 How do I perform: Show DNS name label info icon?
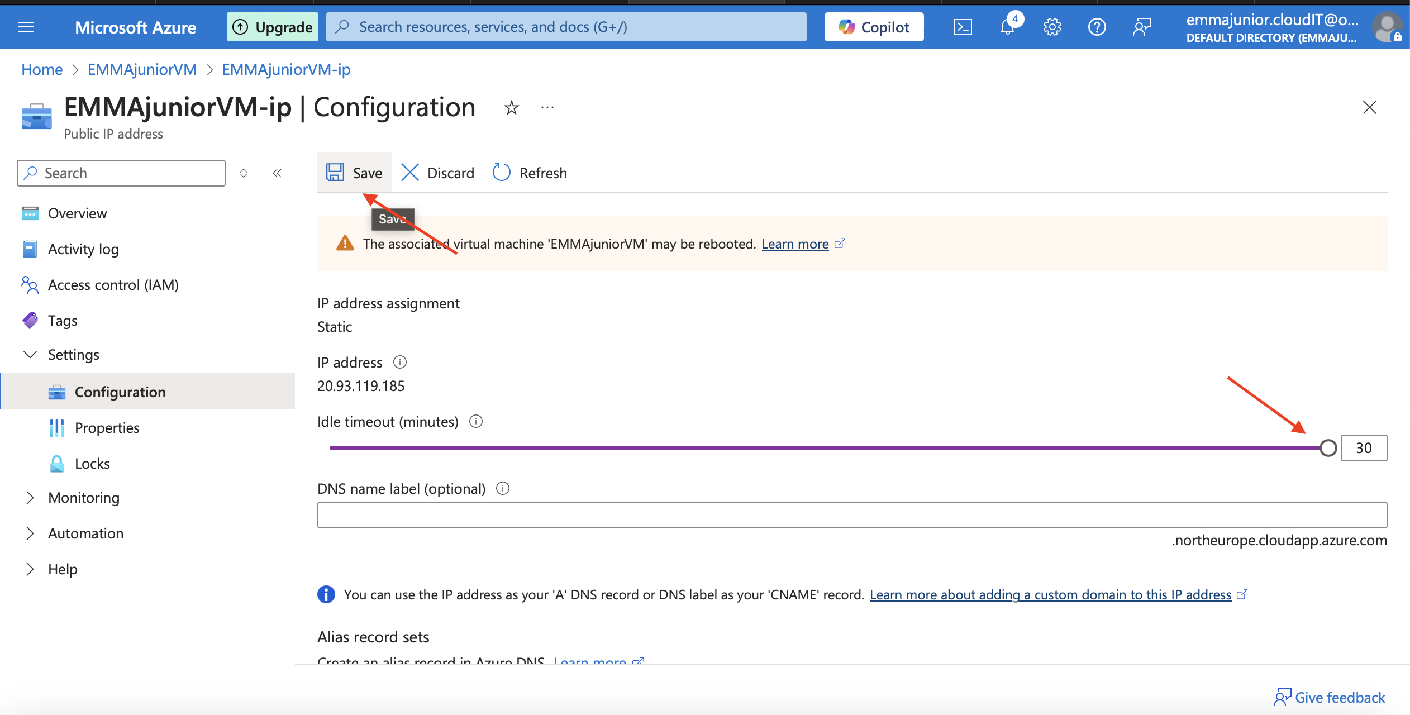click(503, 488)
